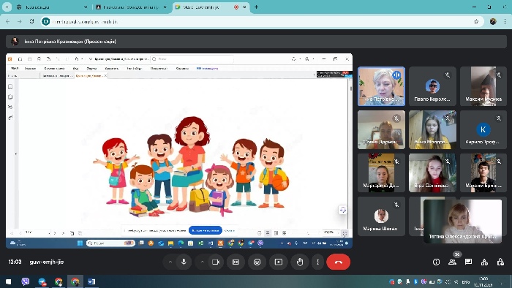Open the three-dot more options menu
The width and height of the screenshot is (512, 288).
317,262
